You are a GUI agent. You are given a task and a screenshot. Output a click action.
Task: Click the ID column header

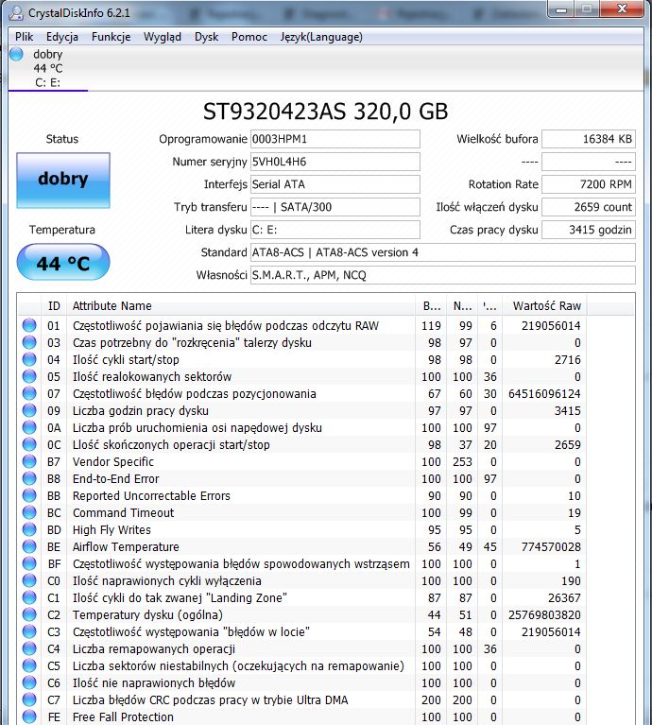[54, 306]
